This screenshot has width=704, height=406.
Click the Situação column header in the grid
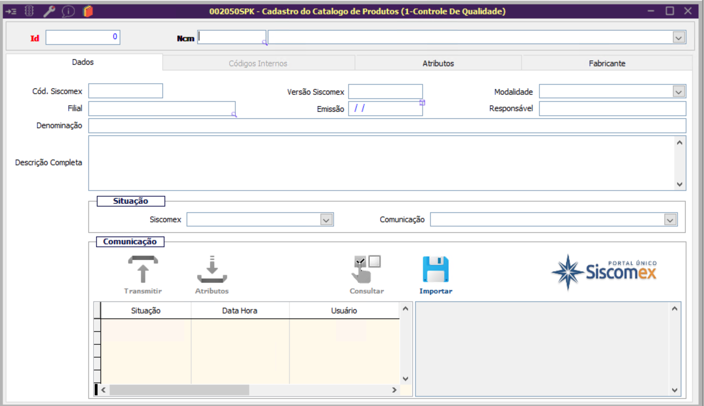146,311
